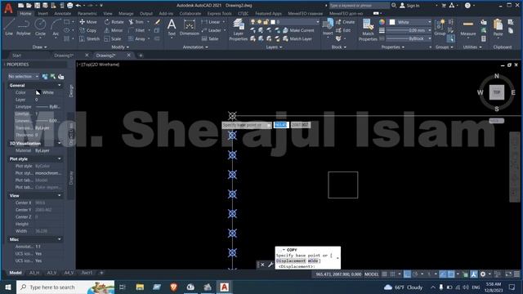Image resolution: width=523 pixels, height=294 pixels.
Task: Open Layer Properties manager
Action: (x=238, y=29)
